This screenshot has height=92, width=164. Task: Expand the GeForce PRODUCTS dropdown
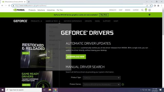(x=36, y=21)
